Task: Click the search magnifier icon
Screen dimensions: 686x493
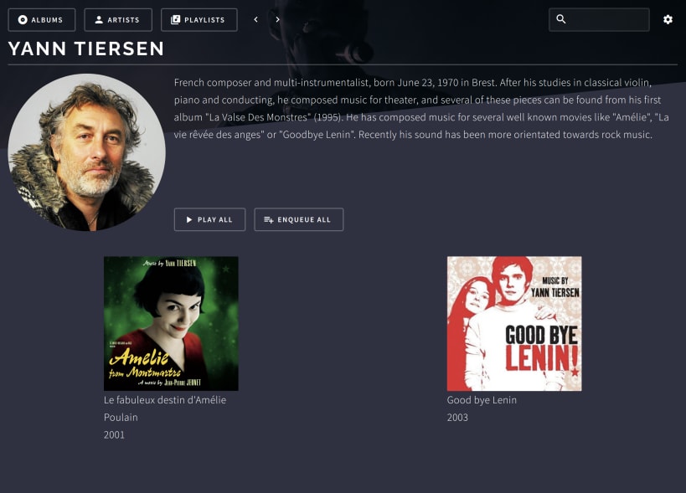Action: click(561, 19)
